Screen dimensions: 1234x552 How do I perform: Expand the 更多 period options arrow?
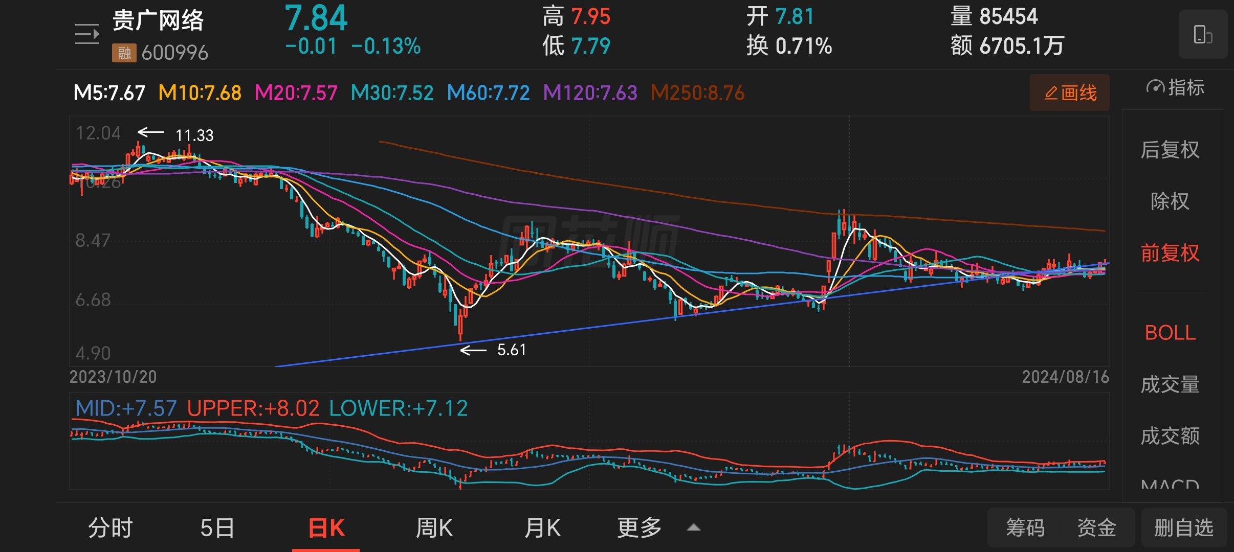pos(693,527)
